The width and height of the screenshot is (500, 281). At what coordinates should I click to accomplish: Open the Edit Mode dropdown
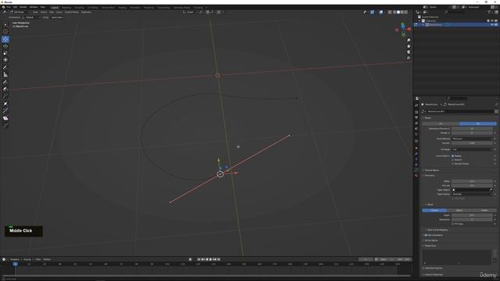tap(20, 12)
